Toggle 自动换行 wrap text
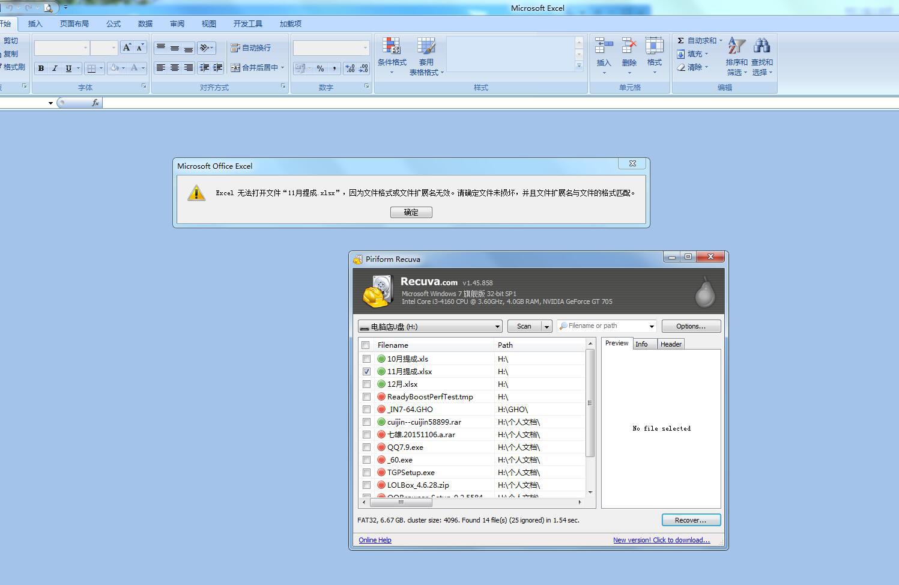The width and height of the screenshot is (899, 585). 251,47
